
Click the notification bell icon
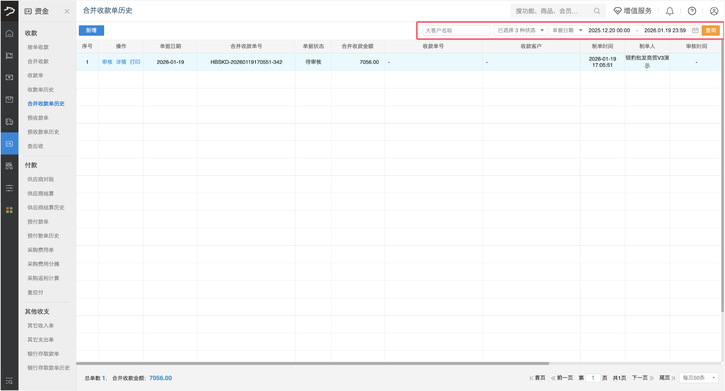670,11
